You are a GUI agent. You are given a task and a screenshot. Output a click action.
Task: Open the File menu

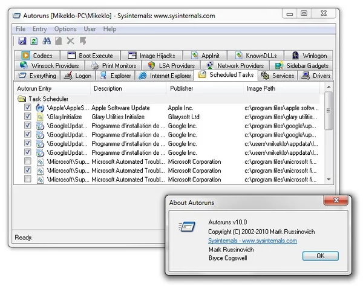tap(21, 29)
